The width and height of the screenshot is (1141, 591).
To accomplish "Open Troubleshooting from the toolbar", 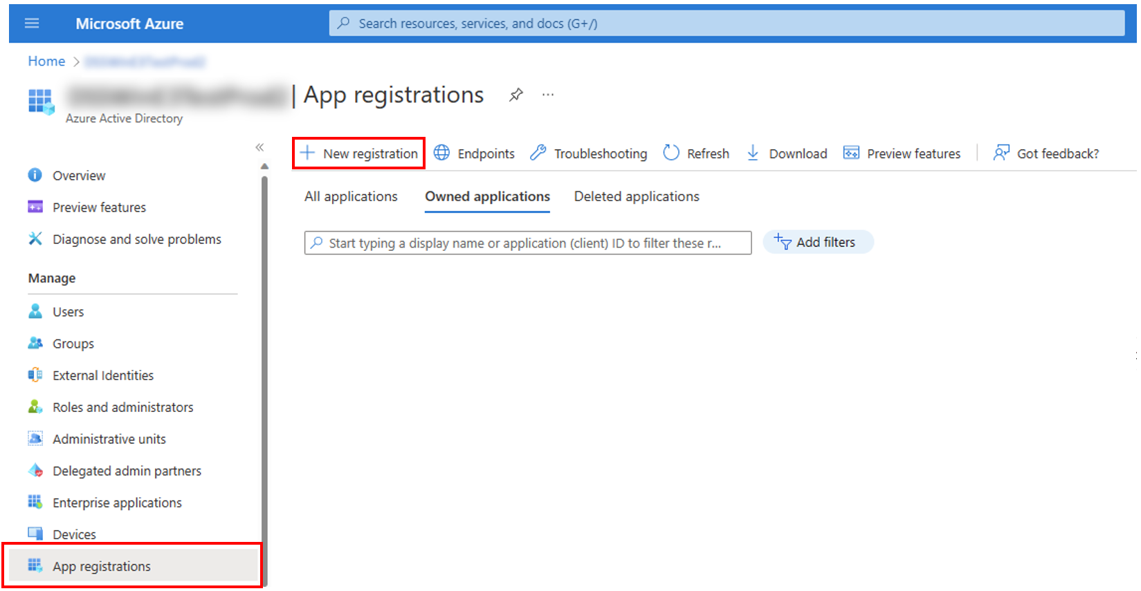I will pos(588,153).
